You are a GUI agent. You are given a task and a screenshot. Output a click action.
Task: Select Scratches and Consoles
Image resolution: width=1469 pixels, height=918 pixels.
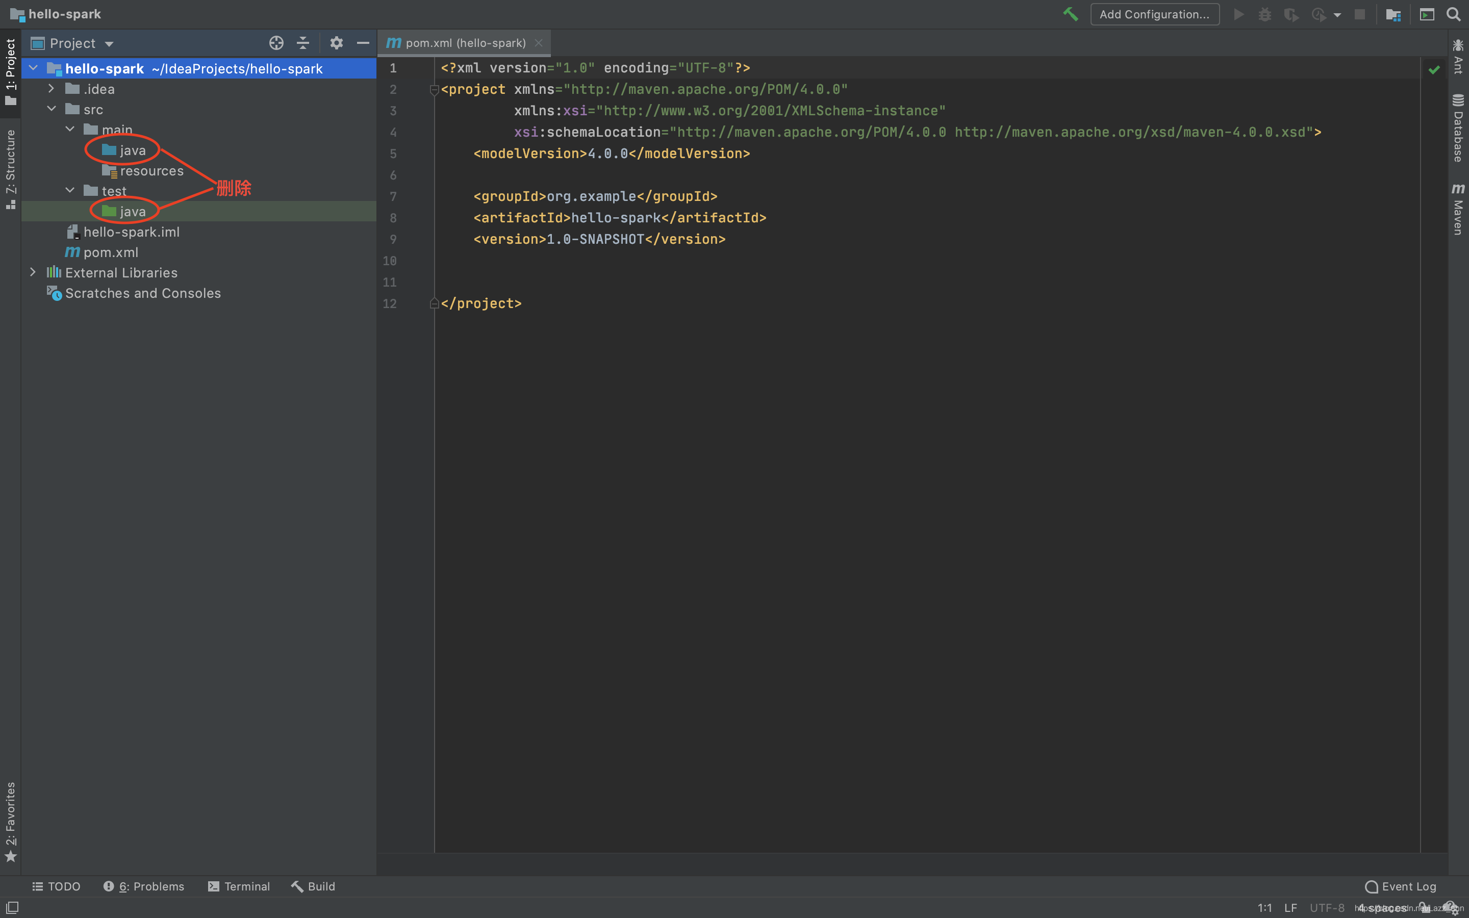[134, 293]
